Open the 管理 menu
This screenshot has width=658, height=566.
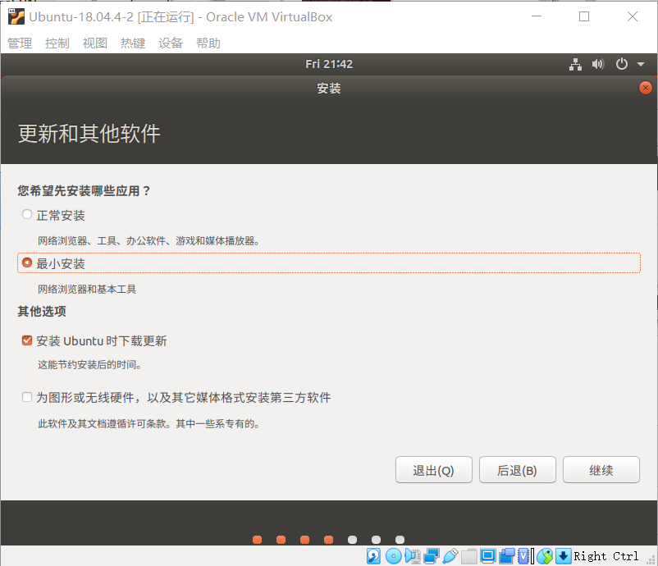(20, 43)
